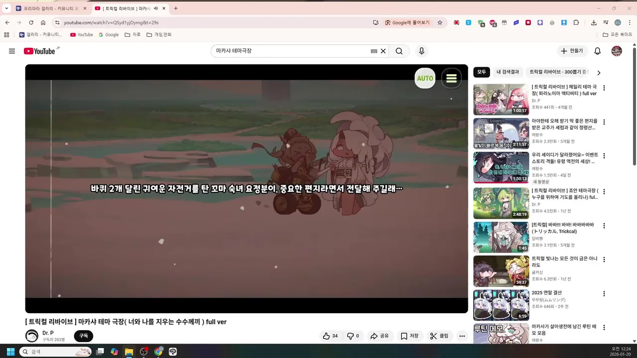Open options for 2025 연말 결산 video
This screenshot has width=637, height=358.
(604, 294)
